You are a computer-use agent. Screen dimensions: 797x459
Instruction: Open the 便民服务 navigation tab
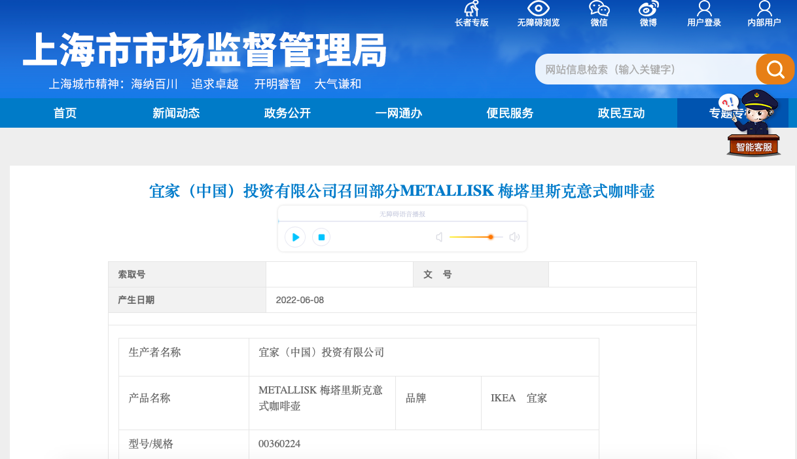[x=510, y=113]
